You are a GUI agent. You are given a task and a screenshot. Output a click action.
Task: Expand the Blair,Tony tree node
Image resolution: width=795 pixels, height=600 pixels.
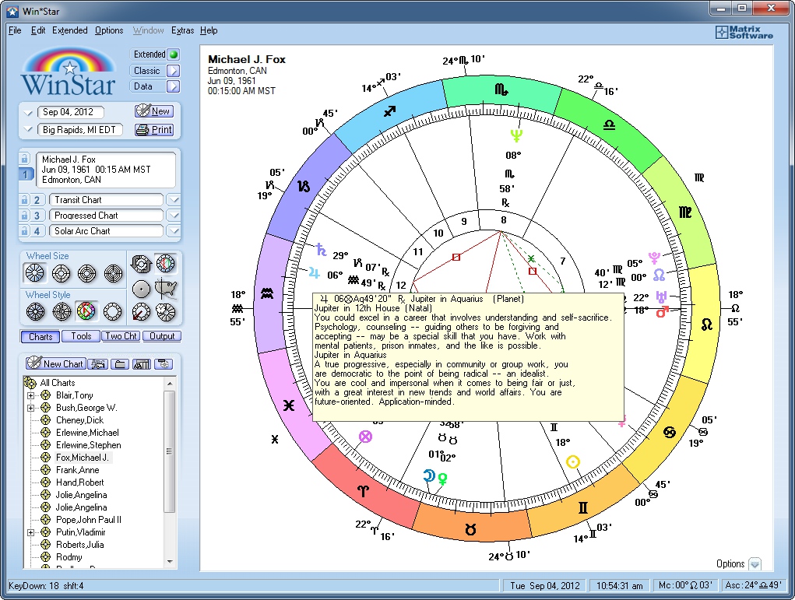[x=30, y=395]
